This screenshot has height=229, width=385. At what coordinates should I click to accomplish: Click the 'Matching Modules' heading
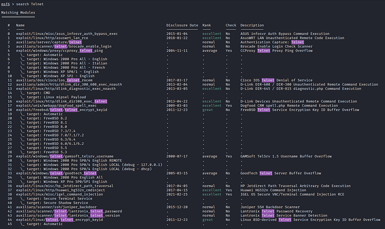pyautogui.click(x=18, y=13)
